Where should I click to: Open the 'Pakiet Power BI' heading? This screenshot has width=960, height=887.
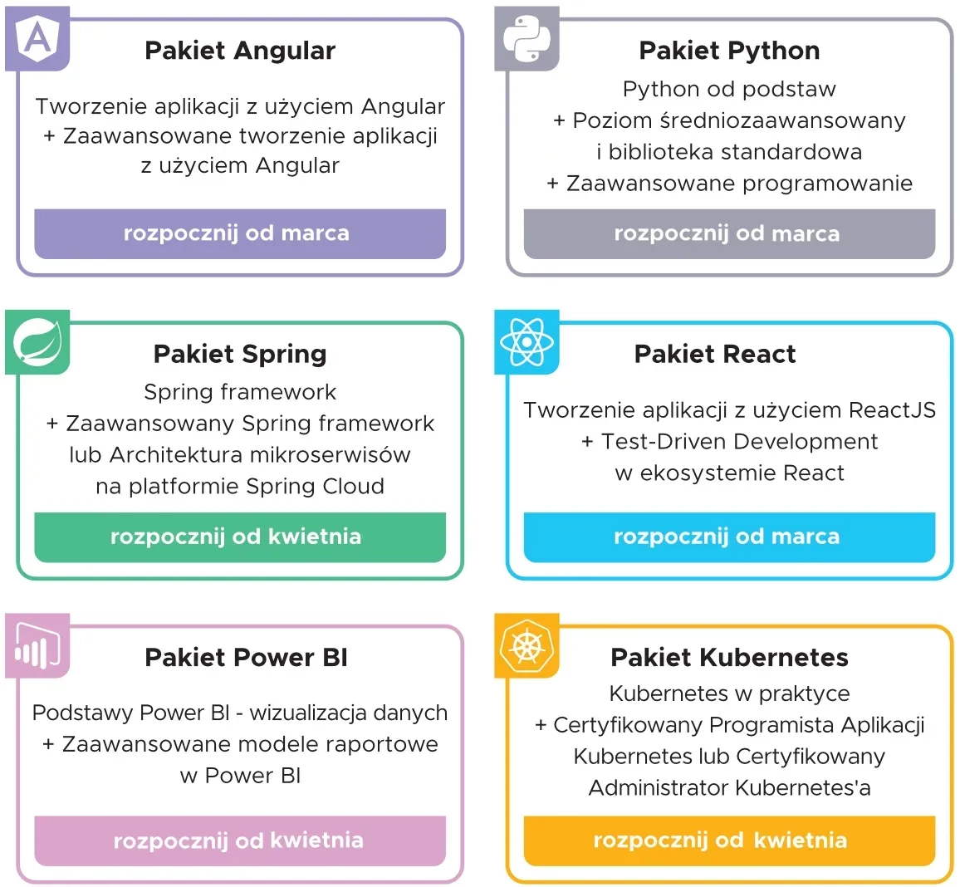pyautogui.click(x=246, y=658)
